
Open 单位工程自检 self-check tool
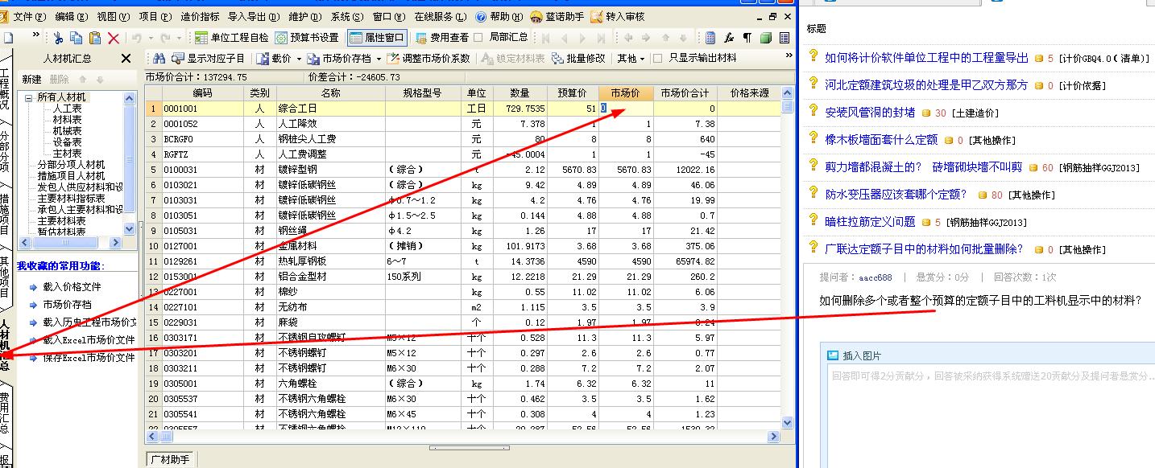231,37
